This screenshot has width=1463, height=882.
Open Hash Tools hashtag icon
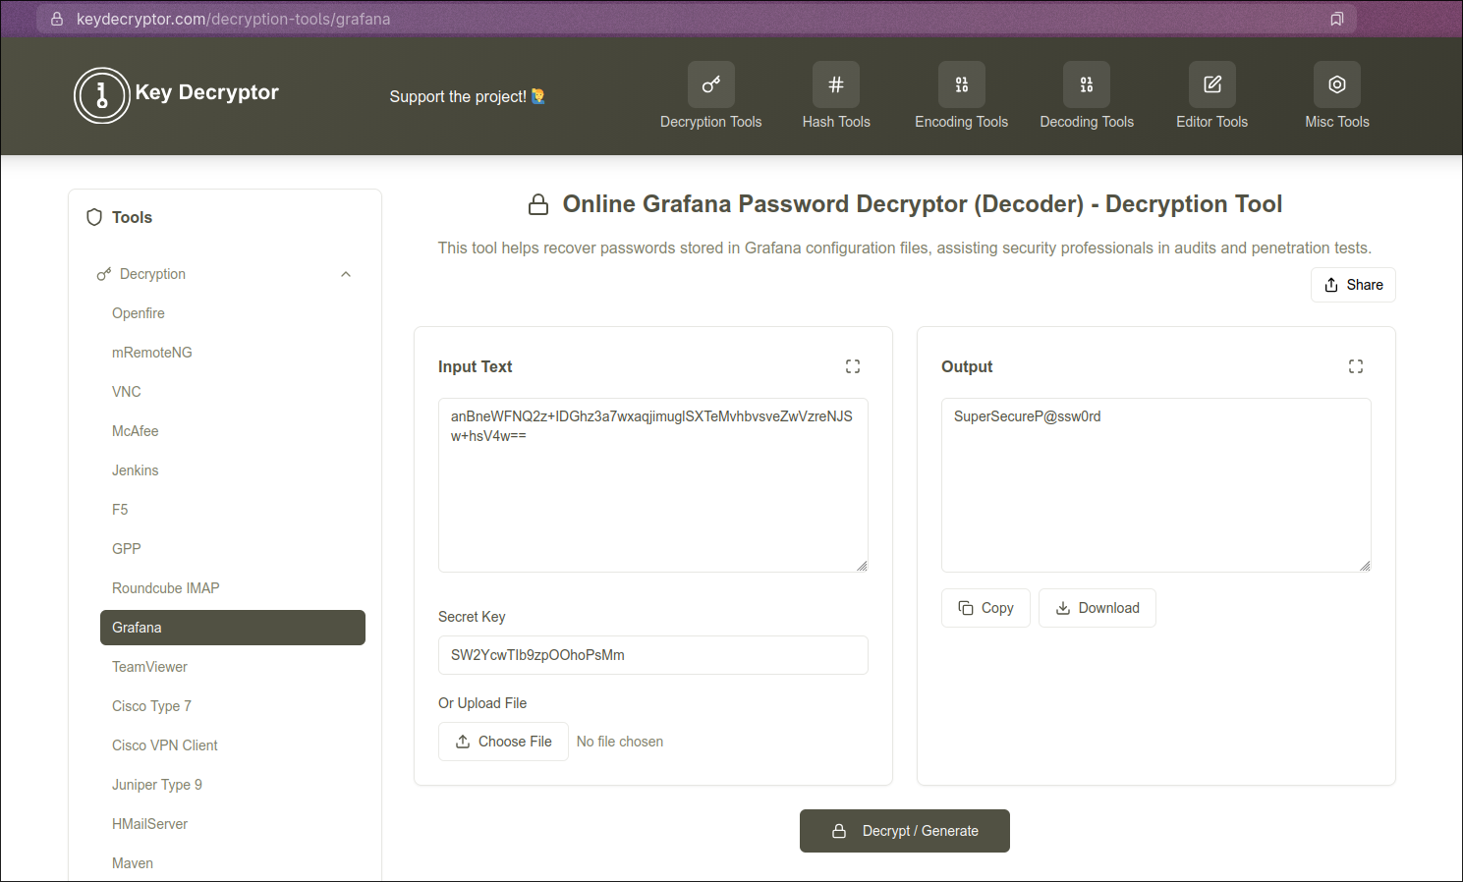click(835, 84)
